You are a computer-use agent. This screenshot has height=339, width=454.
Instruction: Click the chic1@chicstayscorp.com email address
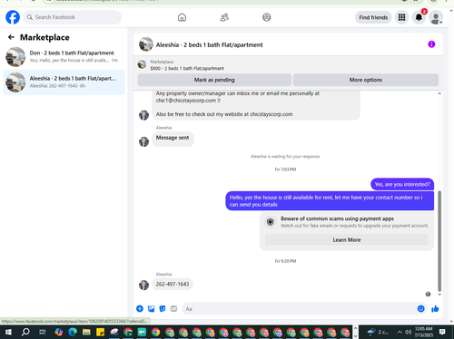186,101
